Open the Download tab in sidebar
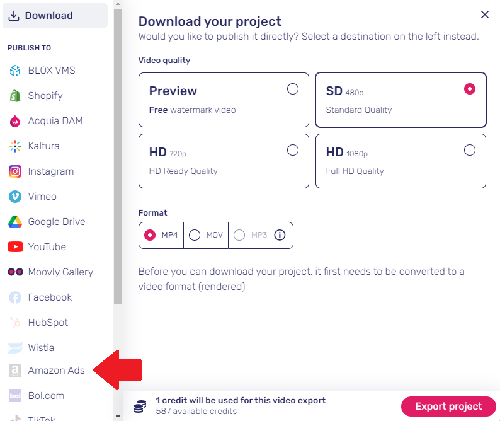 point(55,16)
